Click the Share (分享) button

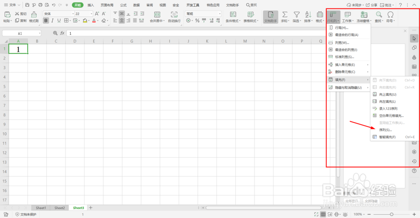tap(372, 5)
